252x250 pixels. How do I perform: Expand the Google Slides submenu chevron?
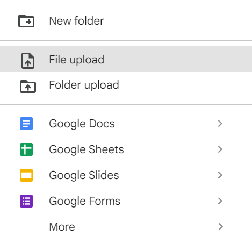coord(220,175)
